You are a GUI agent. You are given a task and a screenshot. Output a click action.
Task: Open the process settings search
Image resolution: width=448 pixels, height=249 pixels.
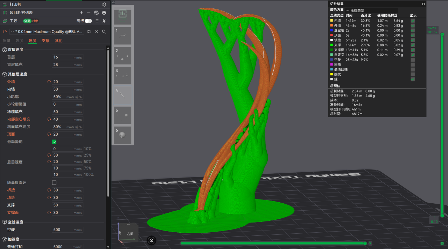coord(104,32)
